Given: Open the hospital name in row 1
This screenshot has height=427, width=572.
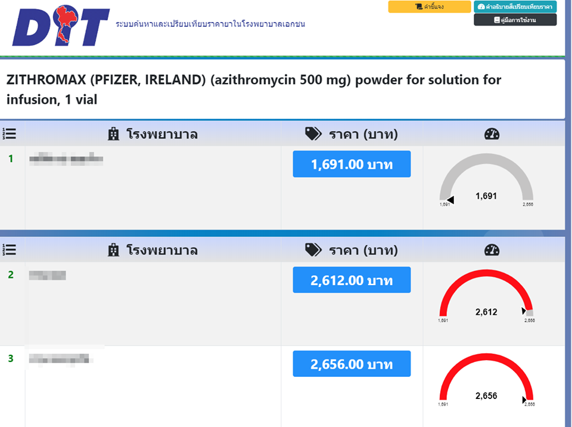Looking at the screenshot, I should pyautogui.click(x=67, y=159).
